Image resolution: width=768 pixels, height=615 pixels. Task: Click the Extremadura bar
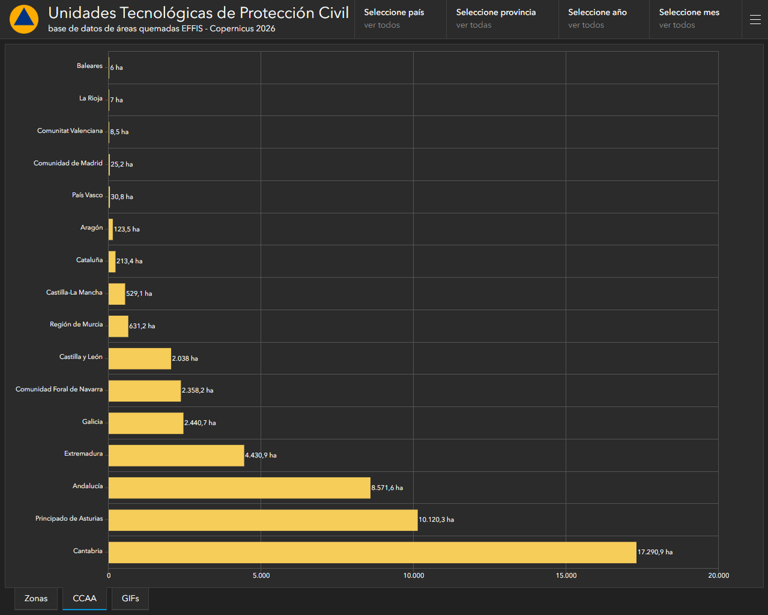(177, 455)
